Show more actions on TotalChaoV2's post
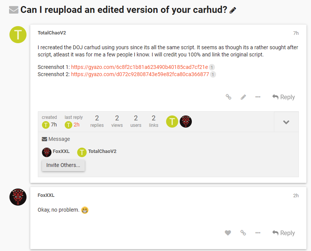Screen dimensions: 311x251 tap(258, 97)
